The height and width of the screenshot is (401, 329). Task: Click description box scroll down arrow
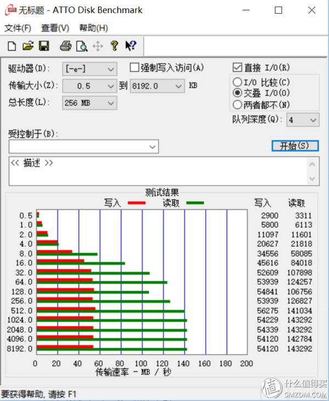click(312, 178)
